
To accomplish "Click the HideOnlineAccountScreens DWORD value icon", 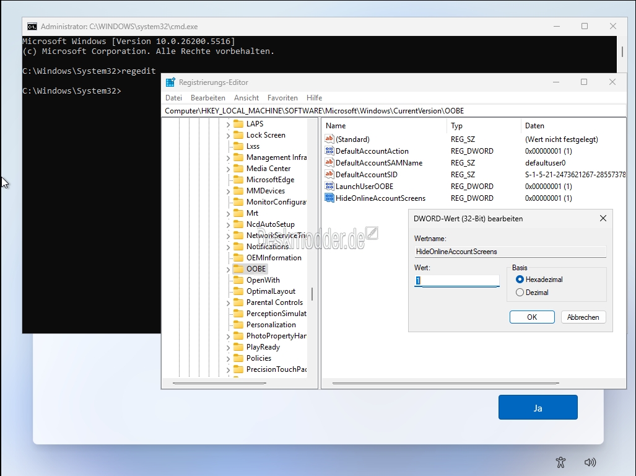I will (x=329, y=198).
